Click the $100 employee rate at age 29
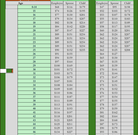 [x=57, y=66]
